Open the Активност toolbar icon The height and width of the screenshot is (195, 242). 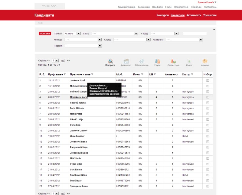pyautogui.click(x=126, y=61)
